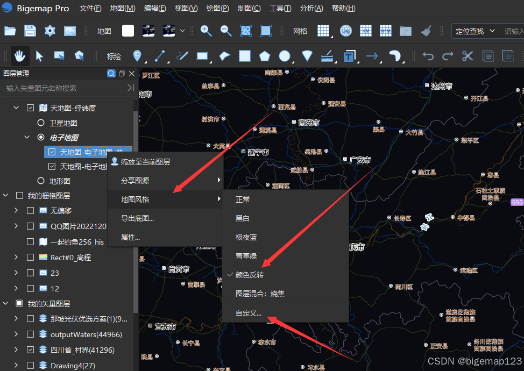Click the zoom in magnifier
The height and width of the screenshot is (371, 524).
206,31
